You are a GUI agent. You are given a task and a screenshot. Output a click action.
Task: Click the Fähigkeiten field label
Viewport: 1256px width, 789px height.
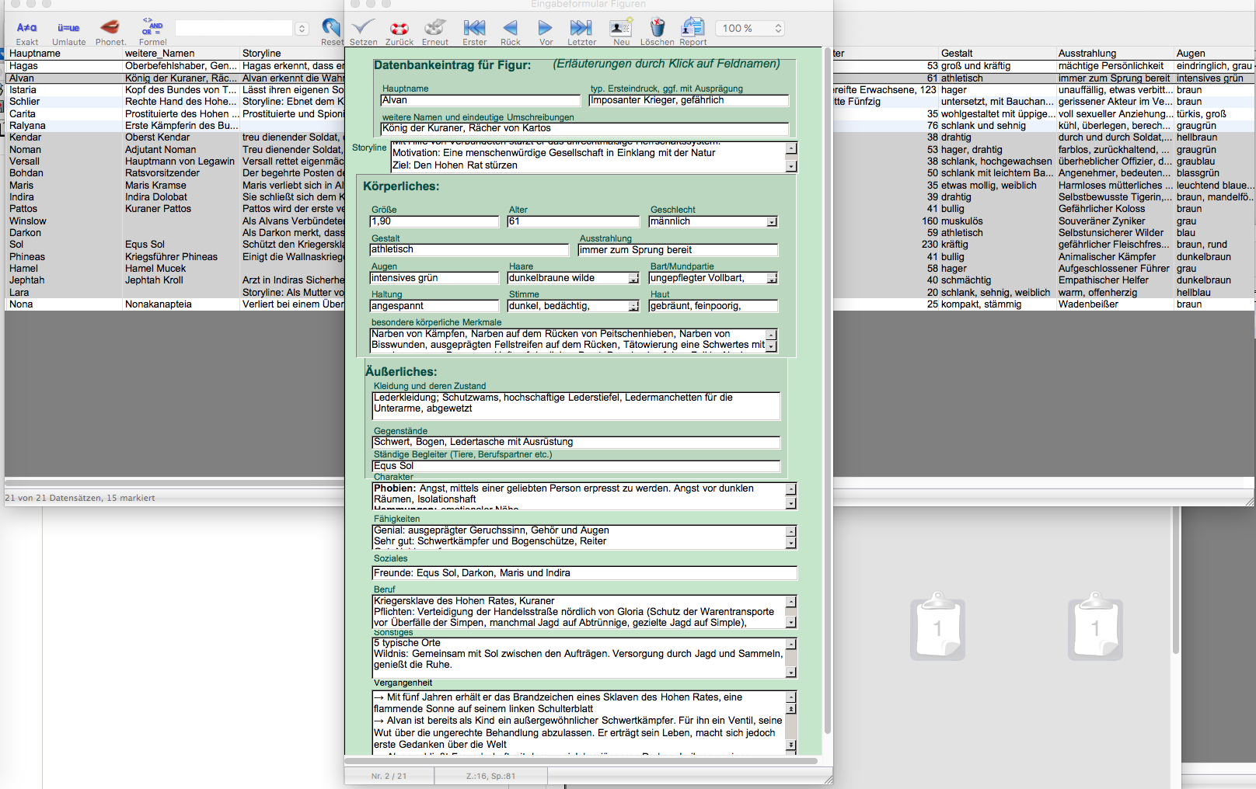[x=396, y=519]
